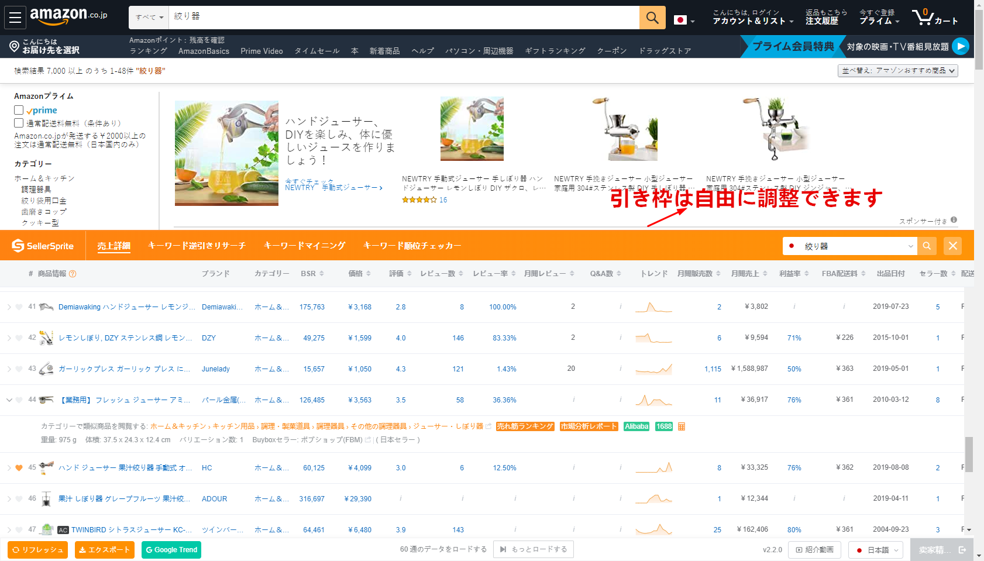984x561 pixels.
Task: Click the Prime play arrow icon
Action: point(960,46)
